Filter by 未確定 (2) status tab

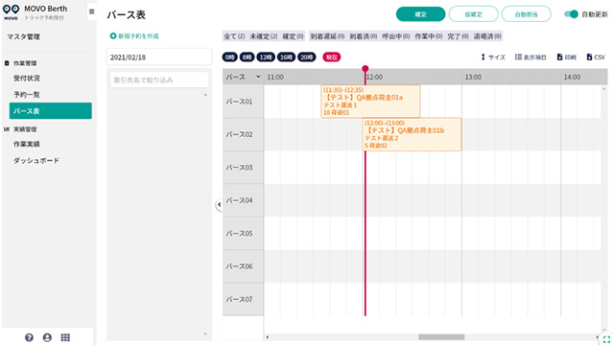point(264,36)
